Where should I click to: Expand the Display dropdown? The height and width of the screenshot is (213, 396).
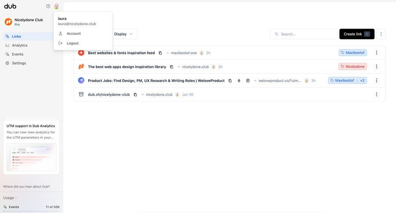124,34
